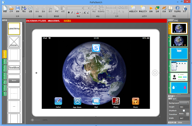Image resolution: width=192 pixels, height=126 pixels.
Task: Click the Height value field
Action: [184, 107]
